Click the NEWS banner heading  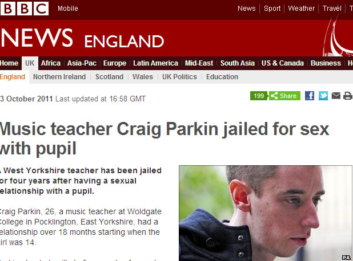pos(37,38)
